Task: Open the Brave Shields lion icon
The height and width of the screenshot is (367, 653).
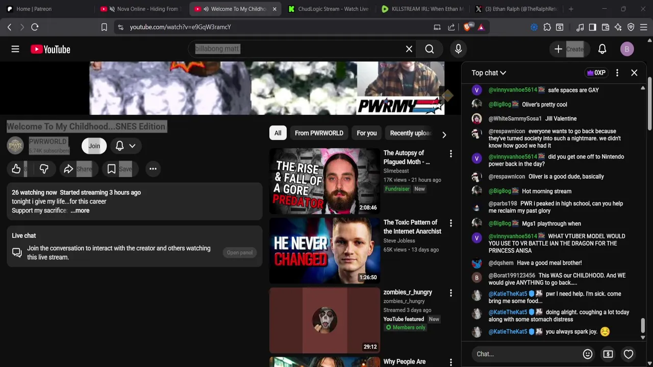Action: [468, 27]
